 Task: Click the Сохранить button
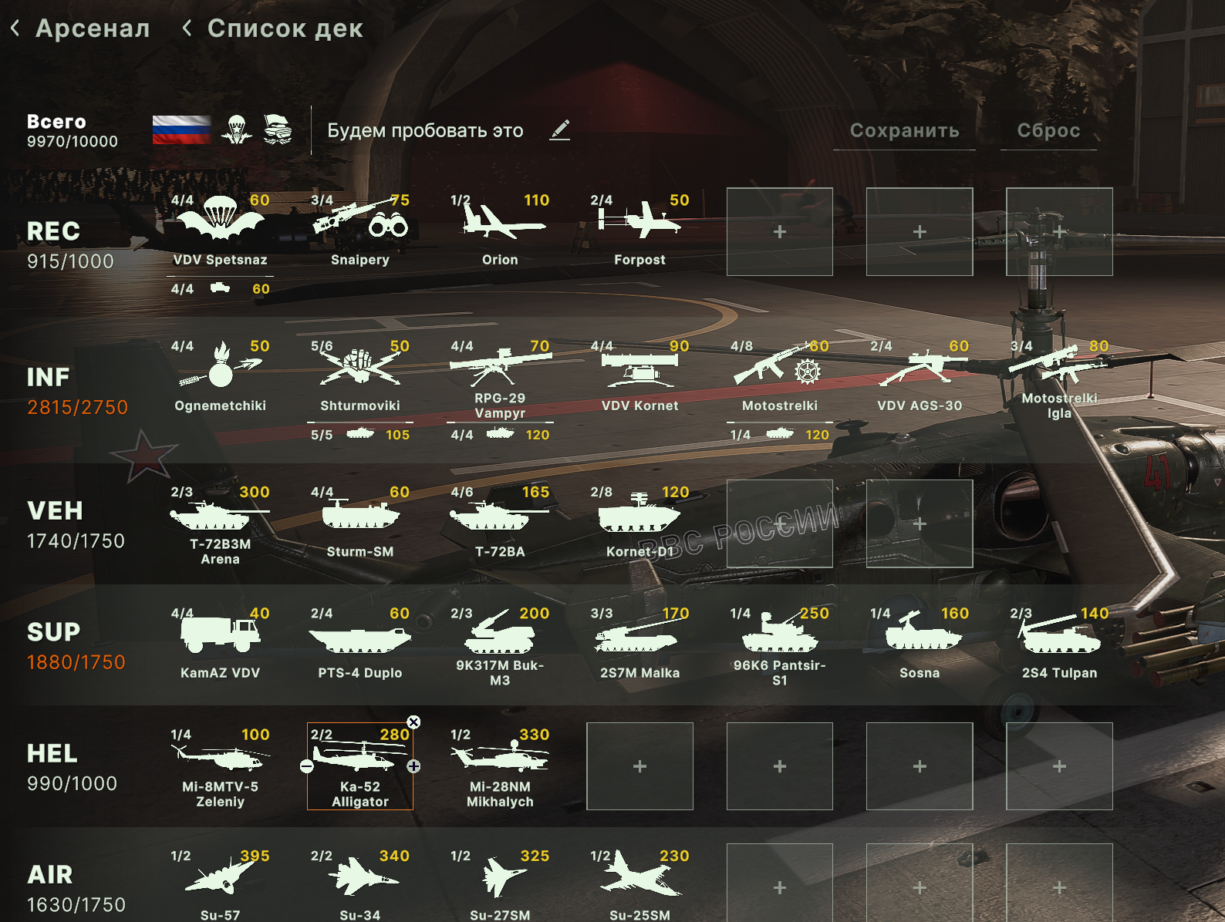click(905, 130)
